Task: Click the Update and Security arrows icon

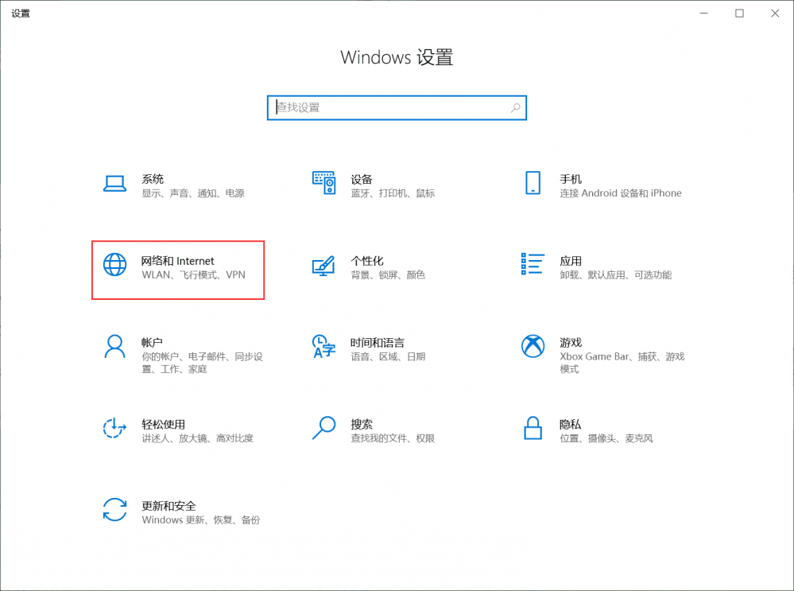Action: click(x=115, y=510)
